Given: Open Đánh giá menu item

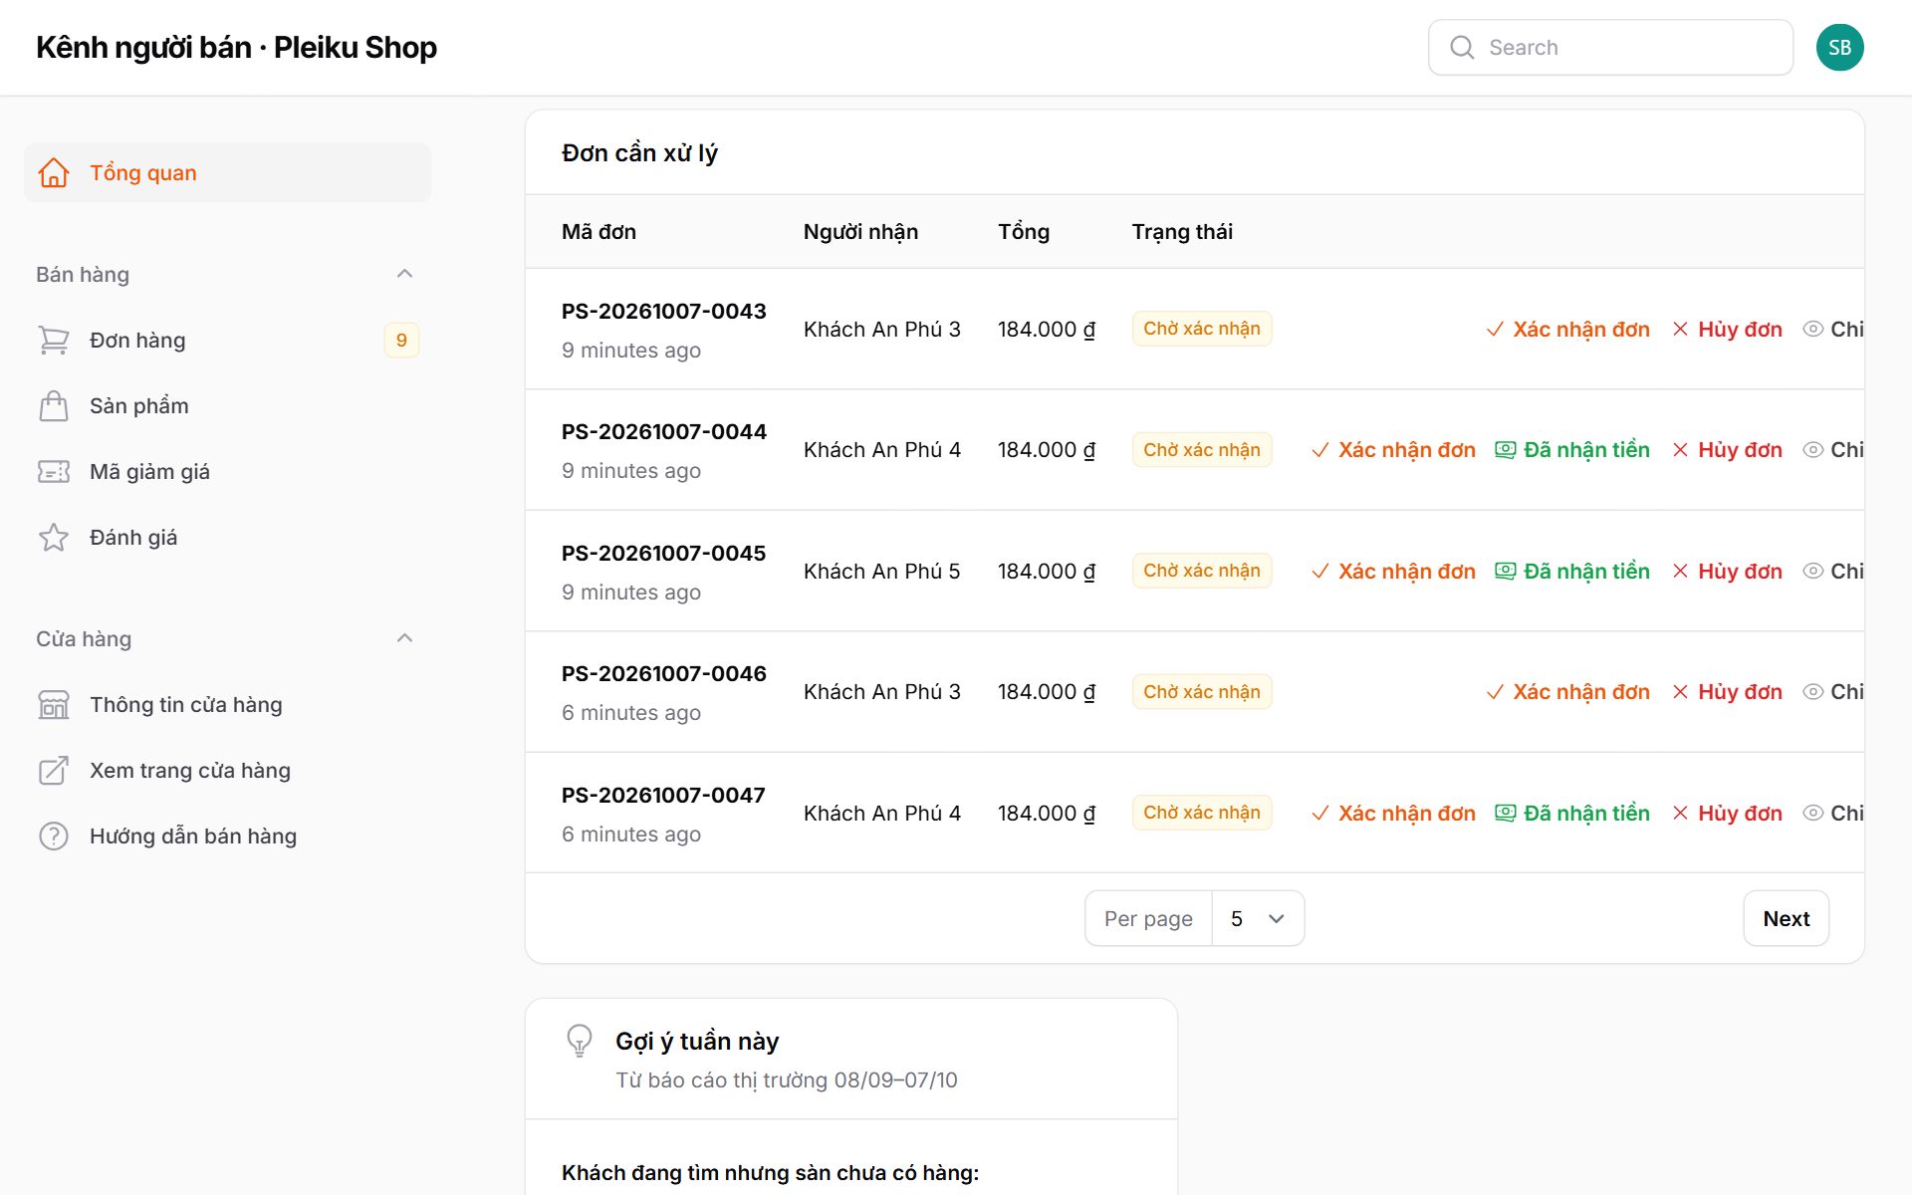Looking at the screenshot, I should tap(227, 537).
